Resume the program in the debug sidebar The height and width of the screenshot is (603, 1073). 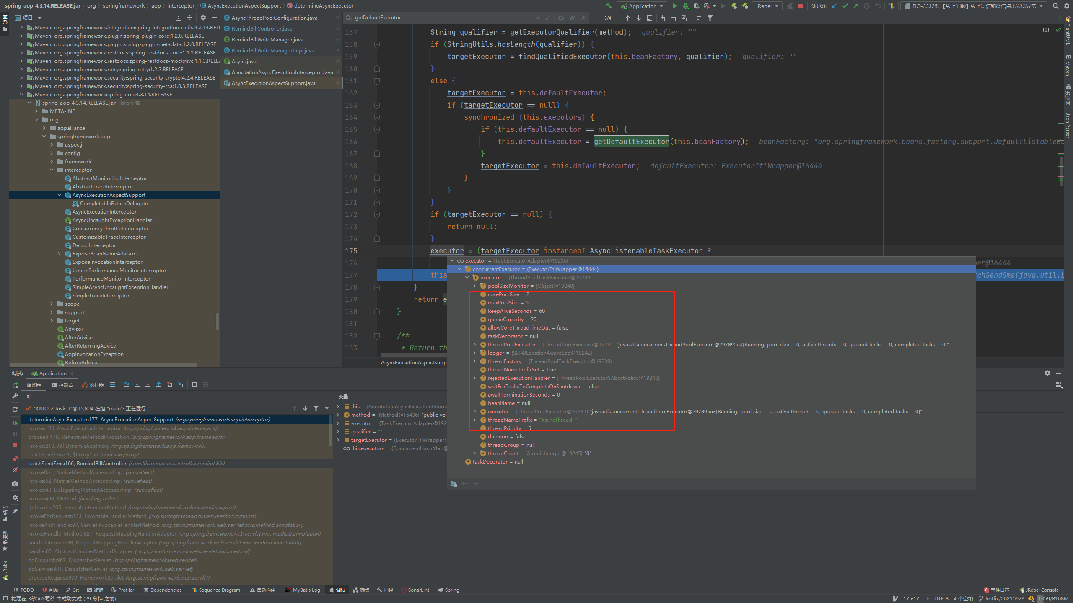15,423
